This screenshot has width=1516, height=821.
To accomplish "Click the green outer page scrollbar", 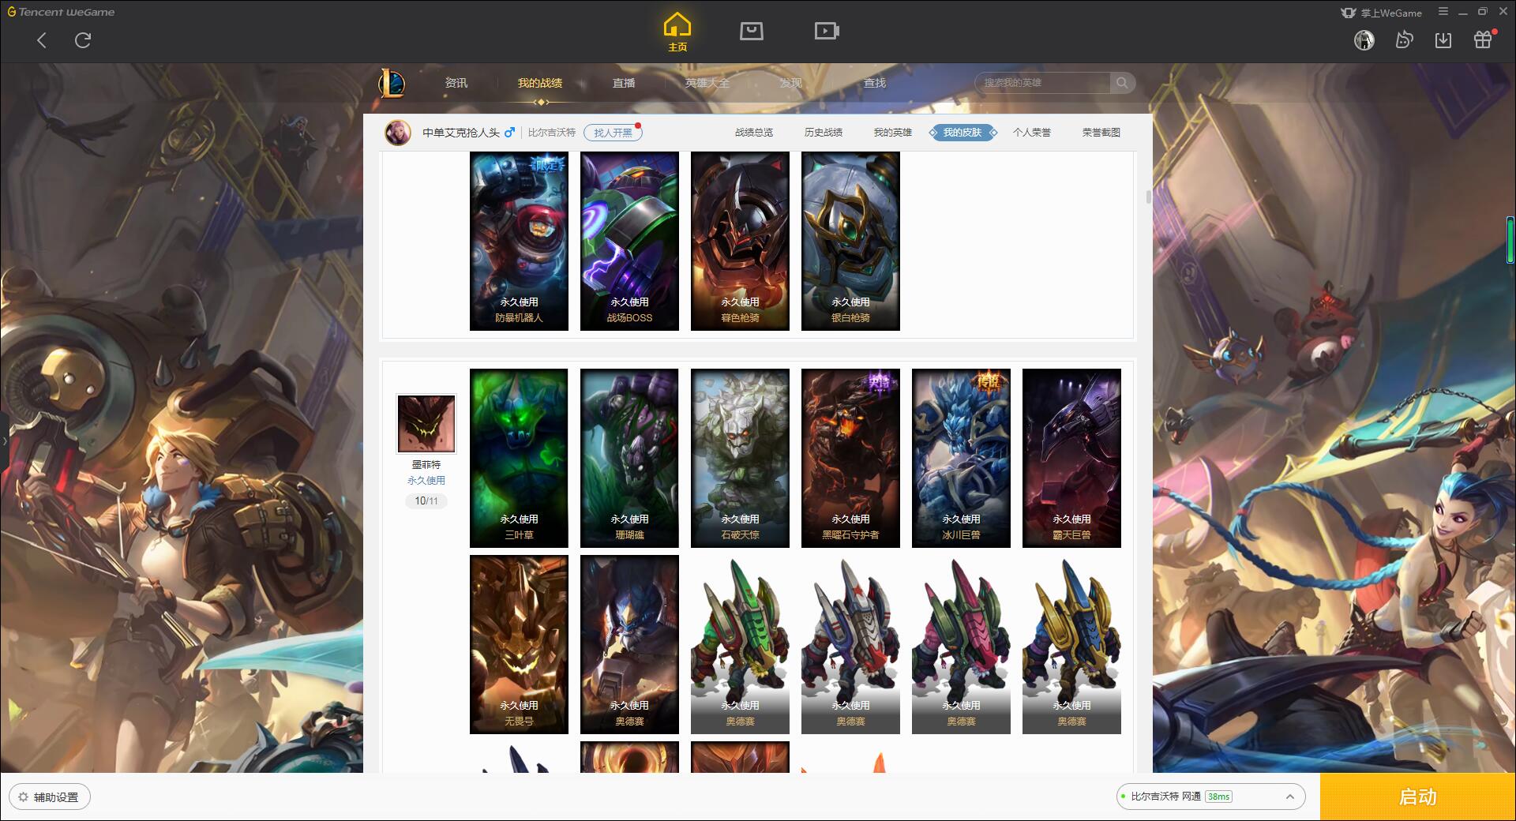I will (x=1510, y=240).
